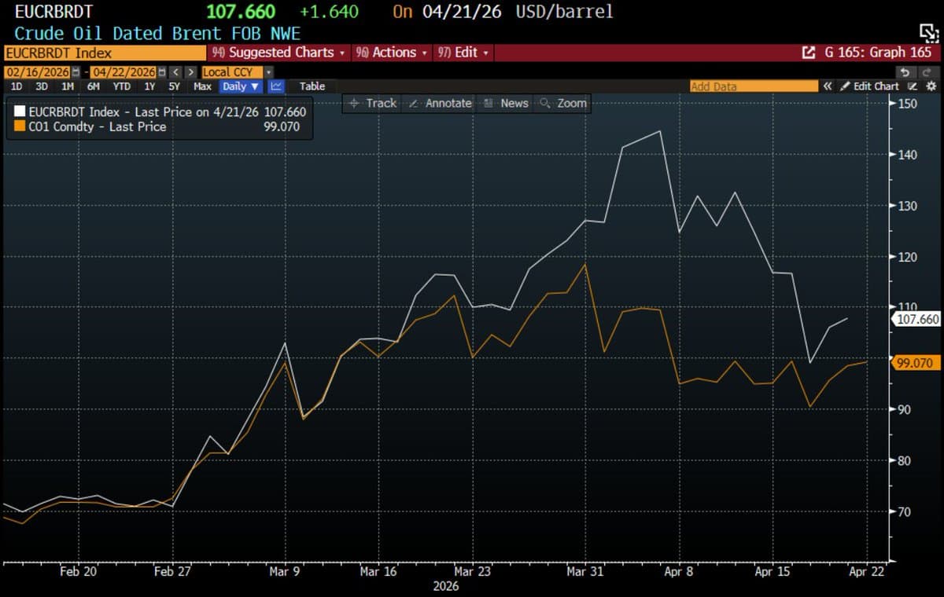Click the orange CO1 Comdty legend swatch

pos(20,126)
